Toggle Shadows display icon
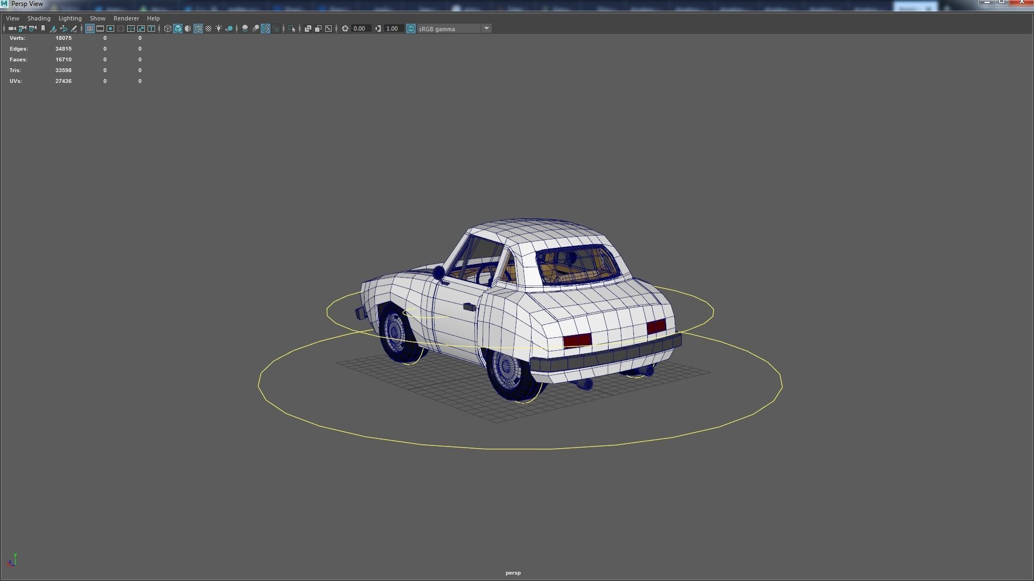 (229, 29)
